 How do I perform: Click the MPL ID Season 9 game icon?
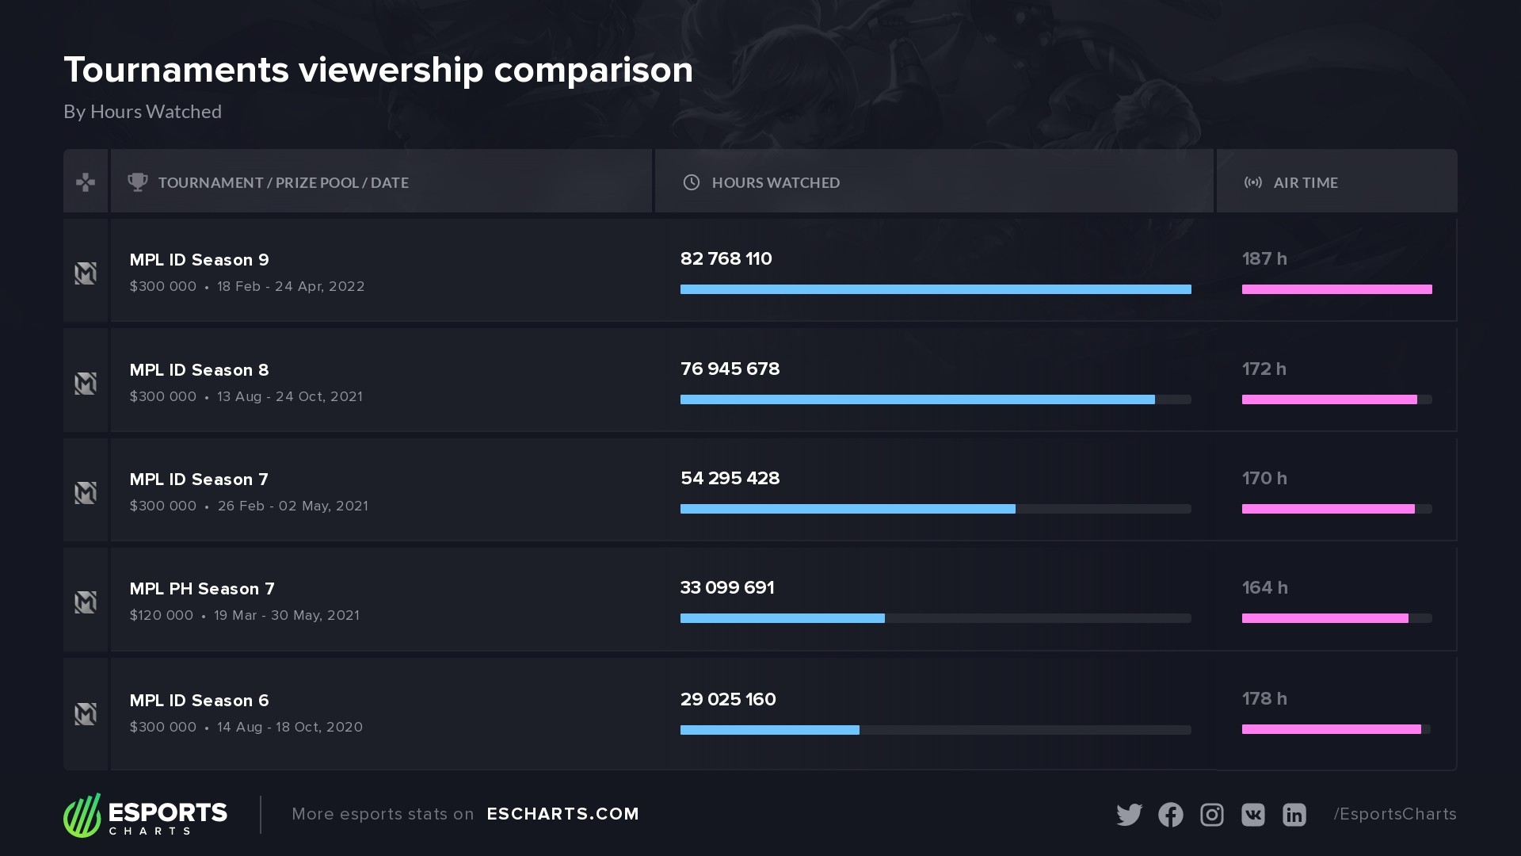[x=86, y=273]
